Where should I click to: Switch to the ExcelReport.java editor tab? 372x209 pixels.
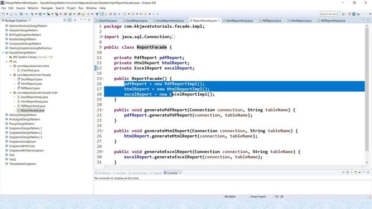[x=137, y=21]
